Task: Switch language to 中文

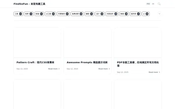Action: (x=148, y=4)
